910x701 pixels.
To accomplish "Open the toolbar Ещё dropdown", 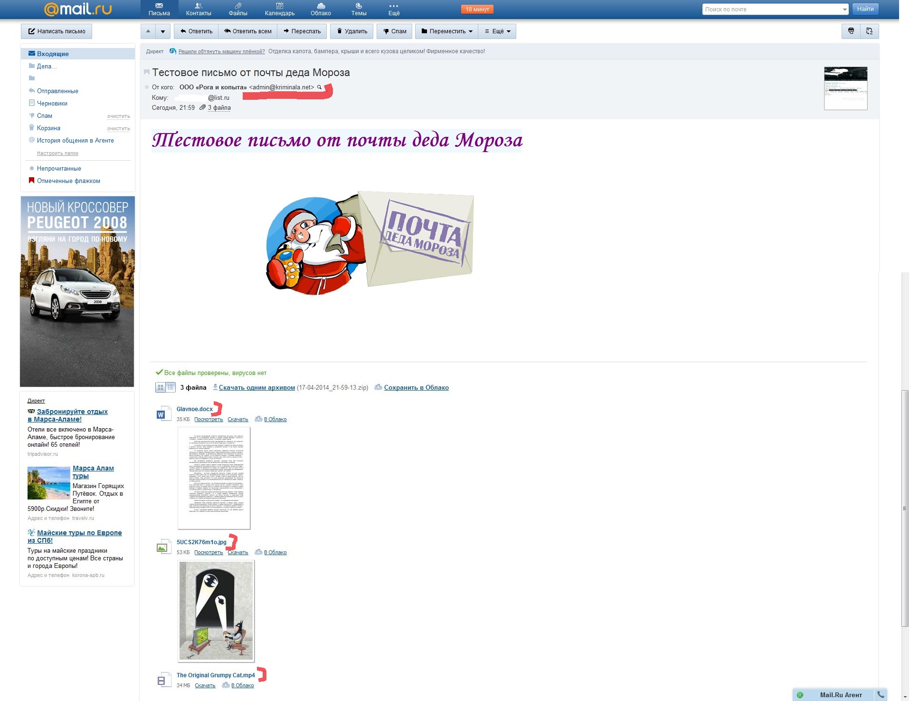I will pos(497,31).
